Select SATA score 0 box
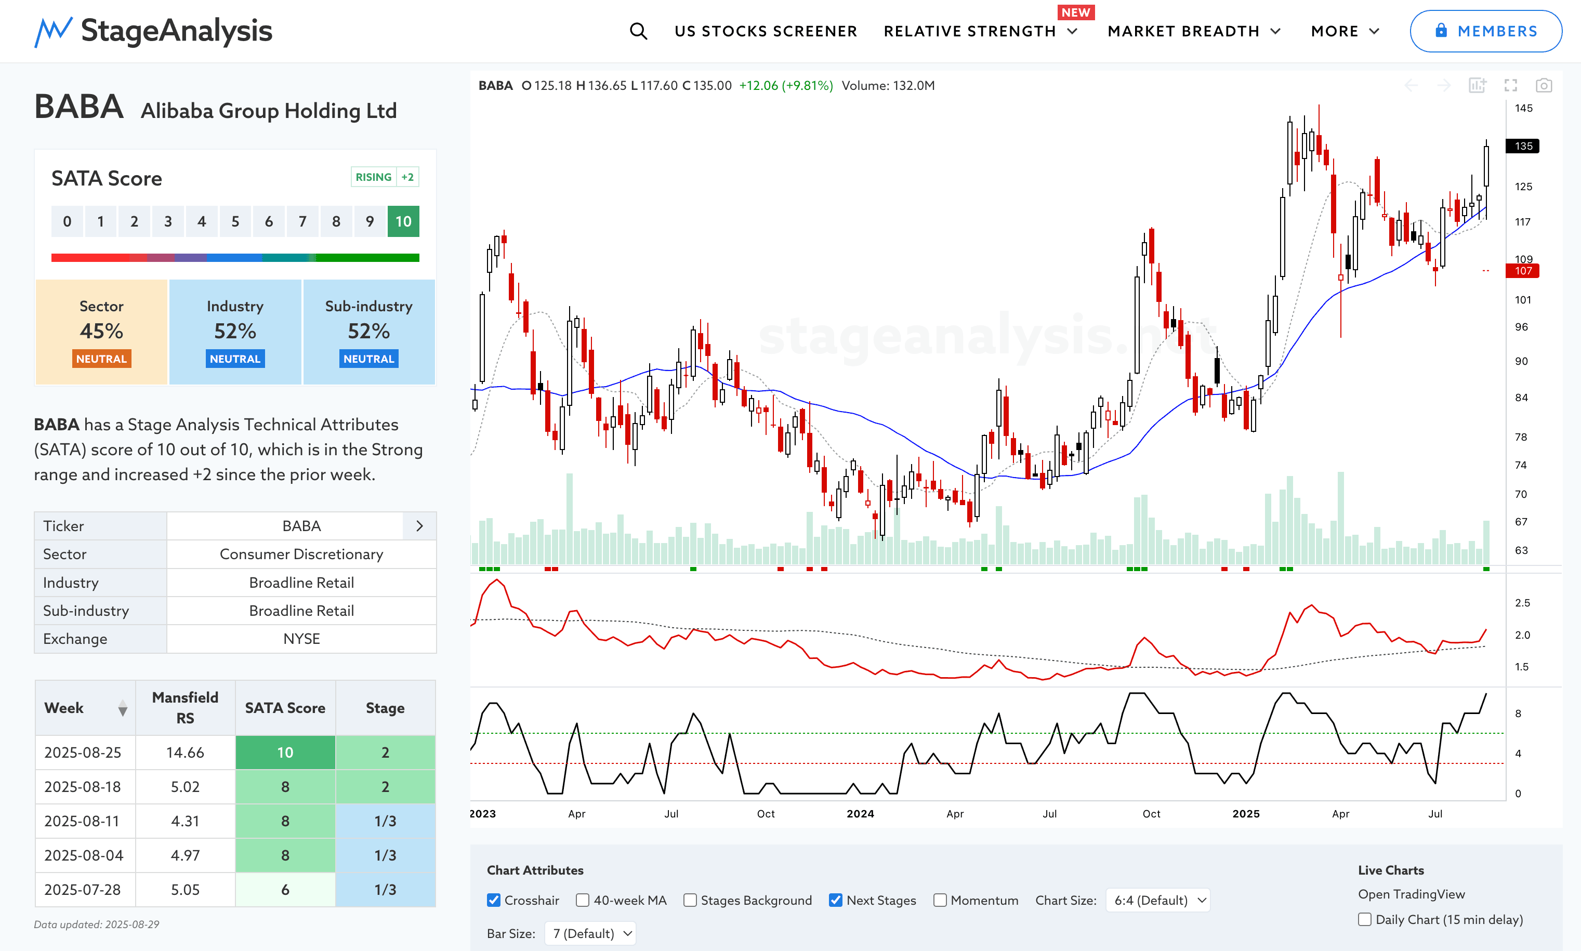 tap(67, 222)
